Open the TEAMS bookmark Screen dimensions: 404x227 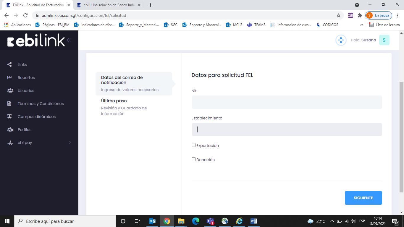pos(256,25)
